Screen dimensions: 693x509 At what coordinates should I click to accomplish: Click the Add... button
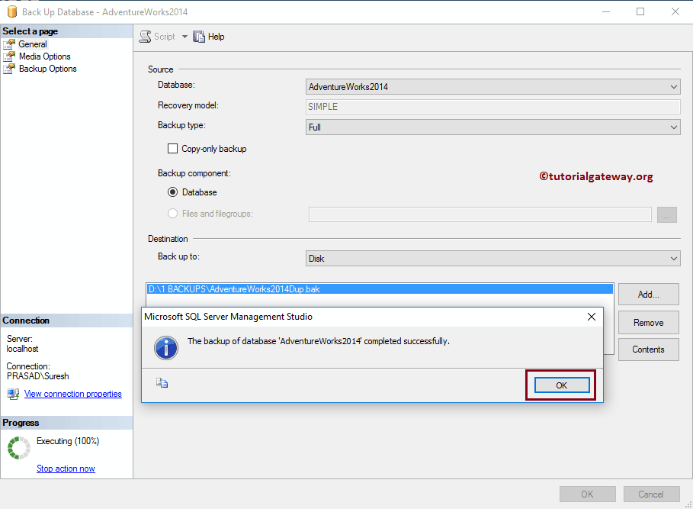(x=648, y=295)
